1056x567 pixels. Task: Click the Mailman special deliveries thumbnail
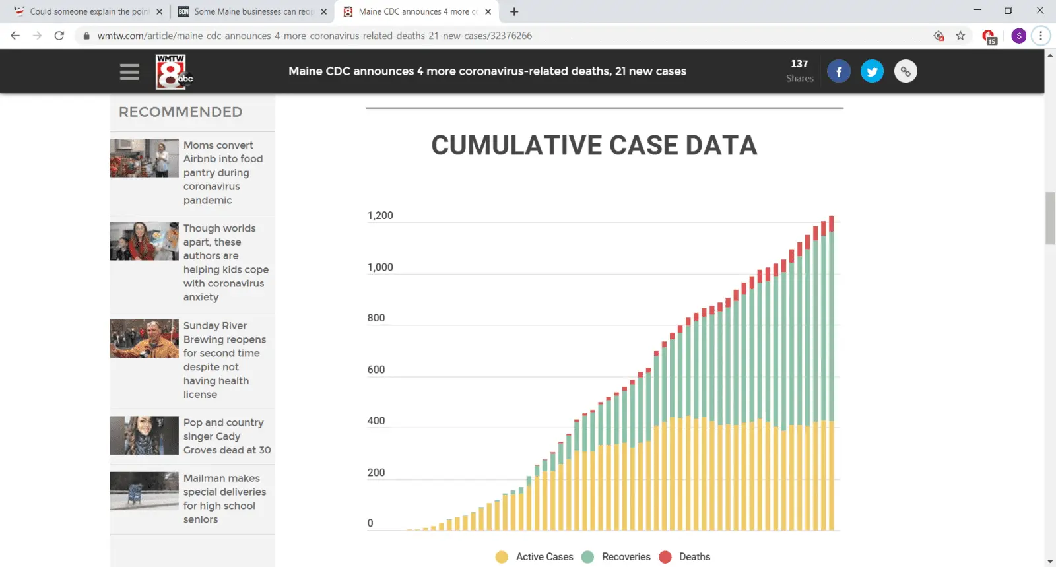point(144,491)
